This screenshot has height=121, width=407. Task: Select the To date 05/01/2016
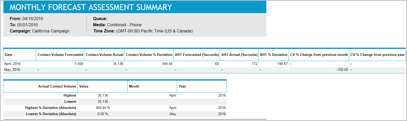(27, 25)
